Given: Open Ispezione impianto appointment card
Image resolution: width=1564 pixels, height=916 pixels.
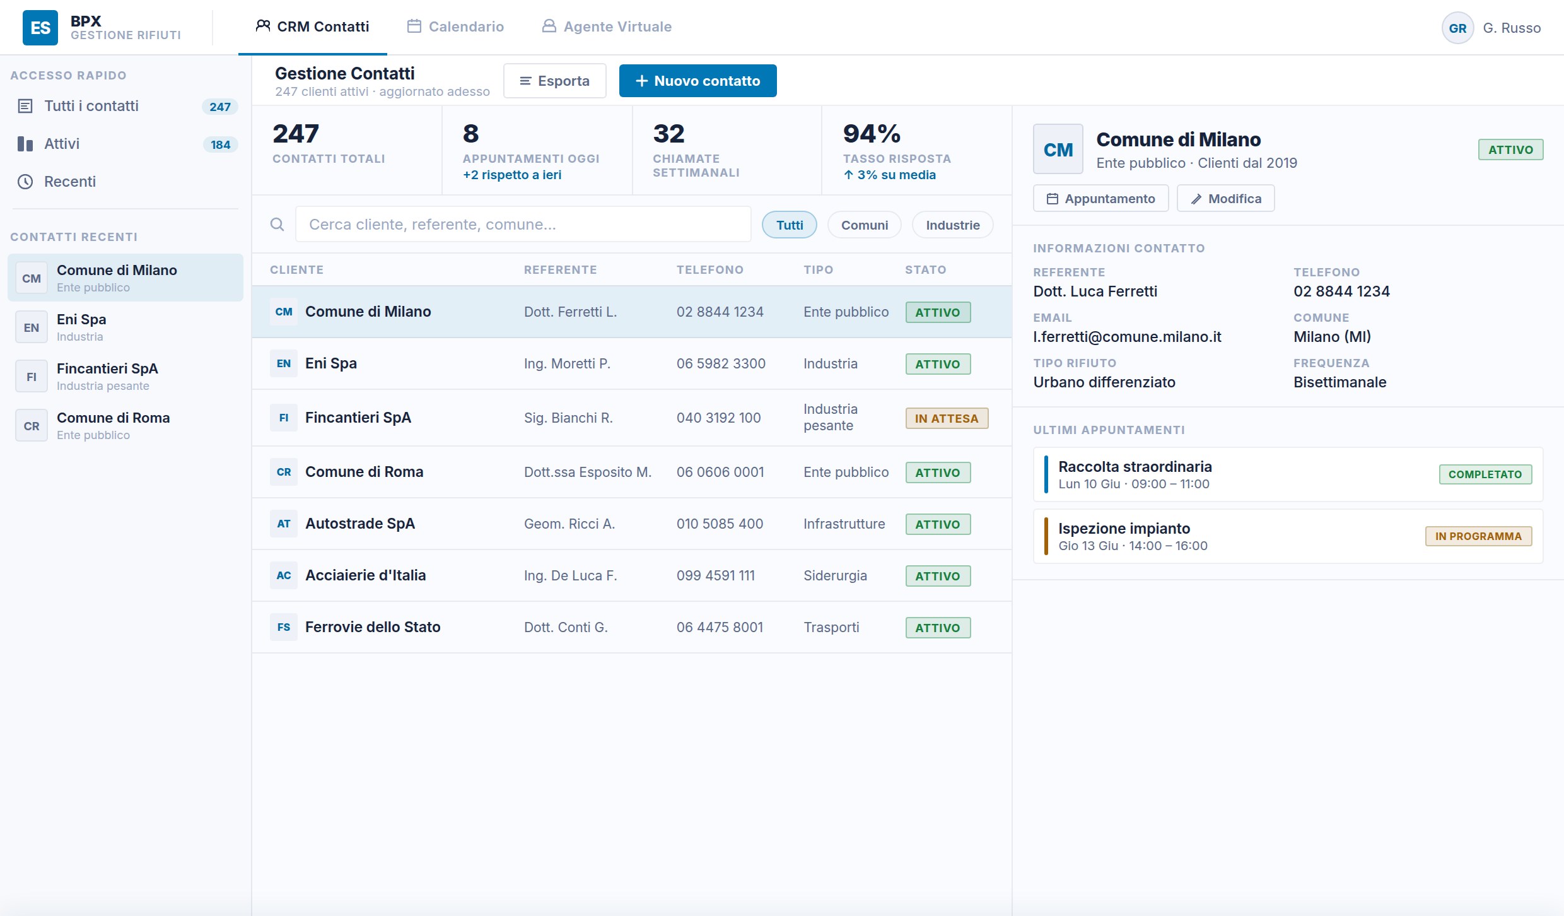Looking at the screenshot, I should (1288, 536).
